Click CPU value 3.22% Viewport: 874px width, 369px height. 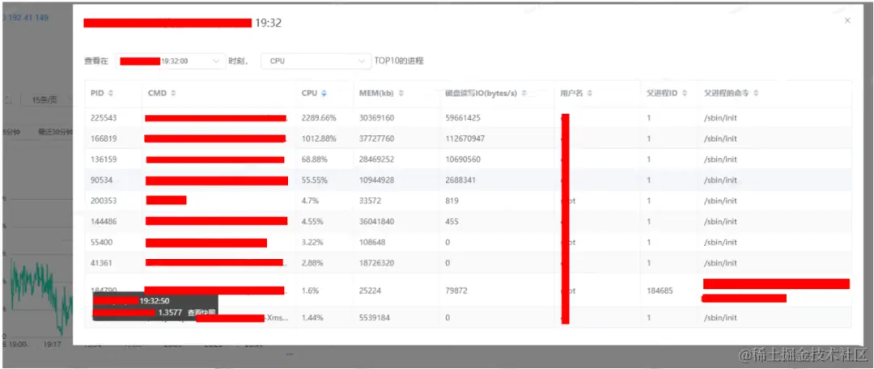coord(312,243)
